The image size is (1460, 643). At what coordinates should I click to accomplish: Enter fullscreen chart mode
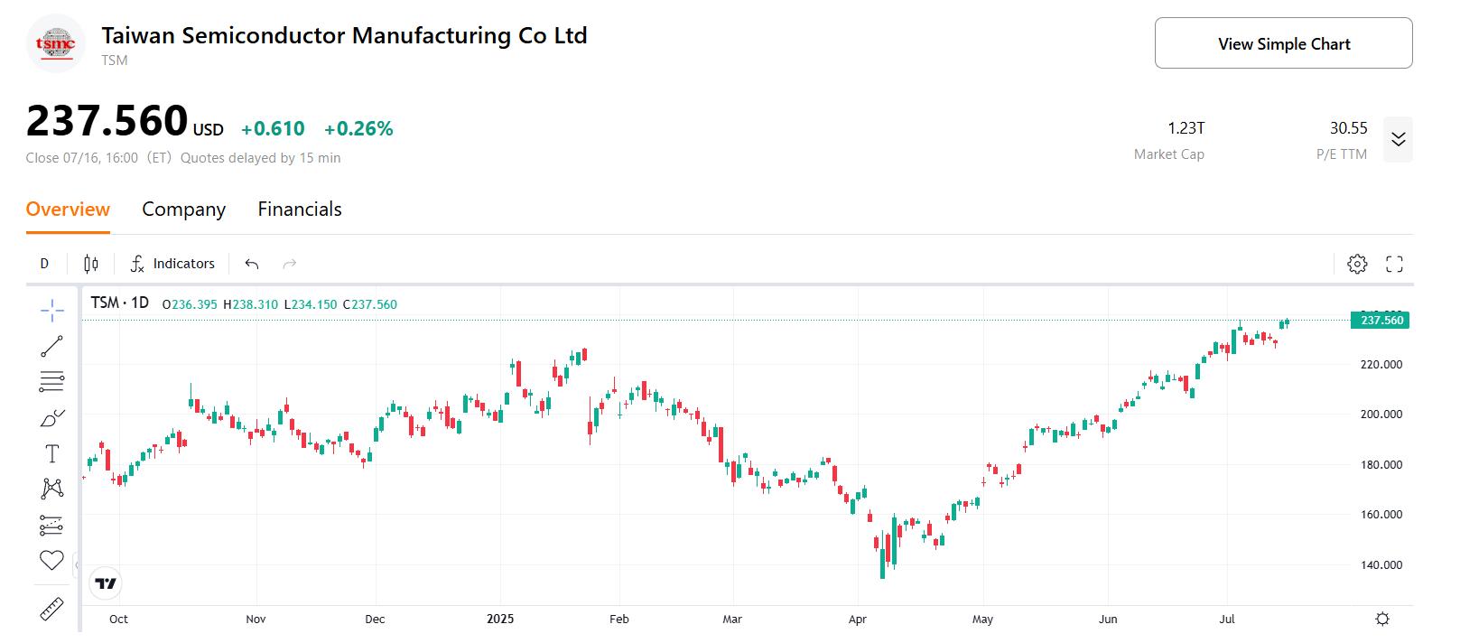tap(1393, 264)
